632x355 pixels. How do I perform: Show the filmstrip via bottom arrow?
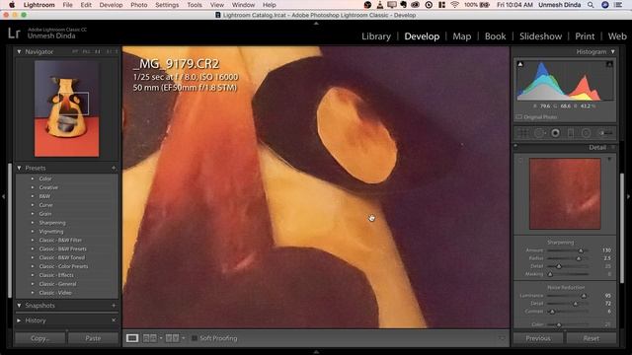tap(316, 352)
